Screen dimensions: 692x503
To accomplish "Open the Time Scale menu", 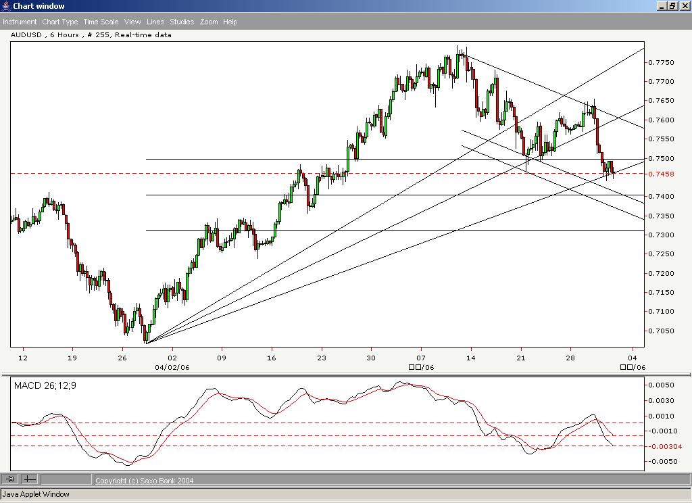I will point(100,22).
